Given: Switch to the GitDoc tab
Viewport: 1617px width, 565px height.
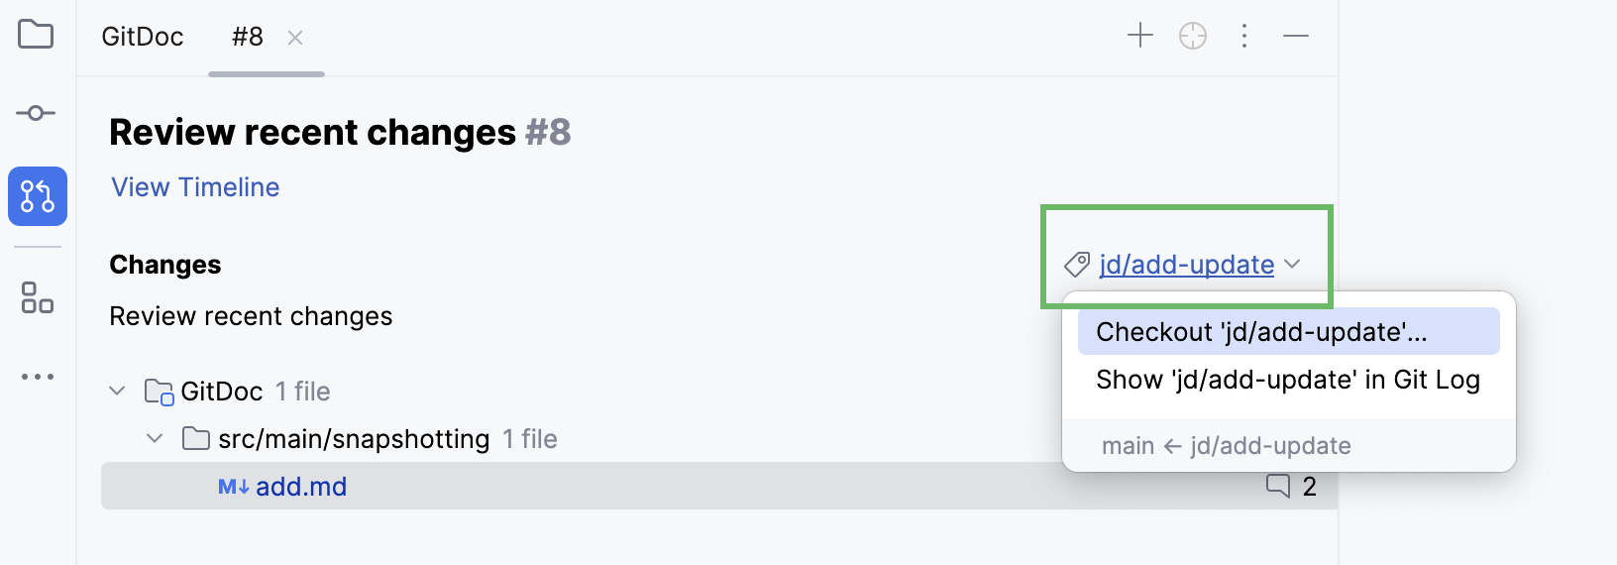Looking at the screenshot, I should [143, 37].
